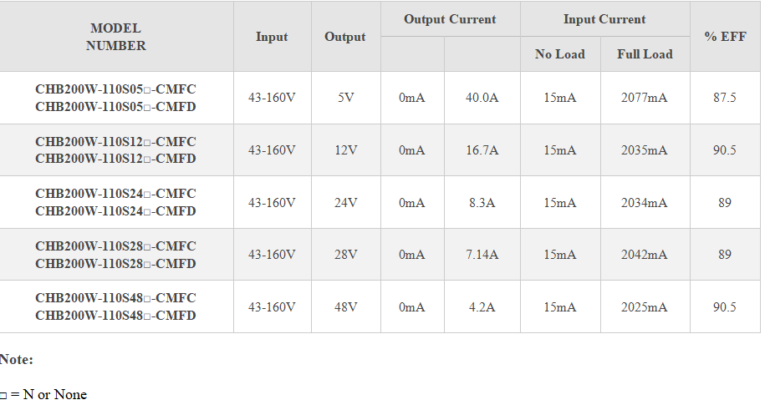Select the 4.2A output current cell
765x405 pixels.
[482, 307]
